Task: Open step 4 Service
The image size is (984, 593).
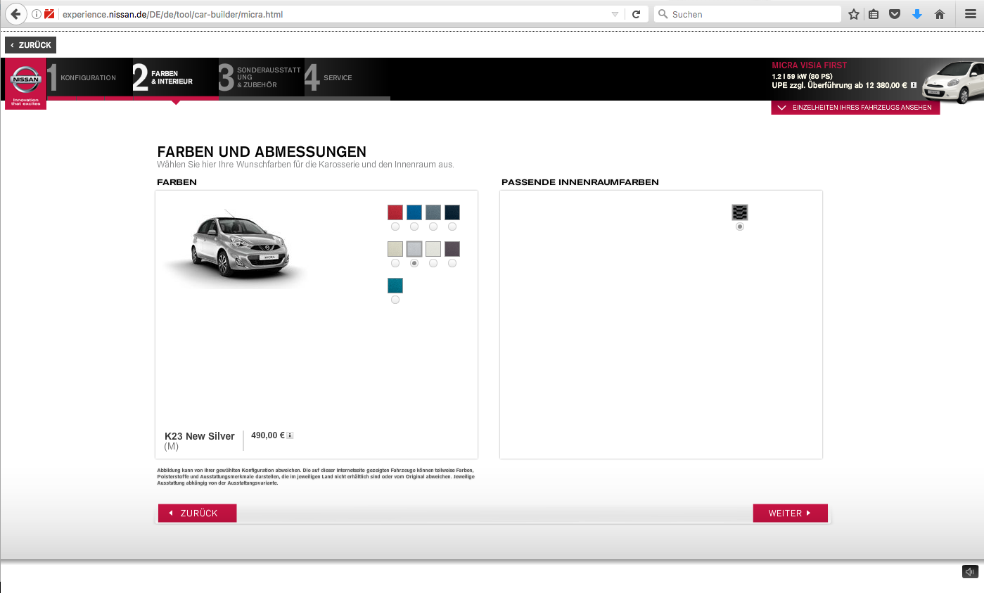Action: (x=347, y=78)
